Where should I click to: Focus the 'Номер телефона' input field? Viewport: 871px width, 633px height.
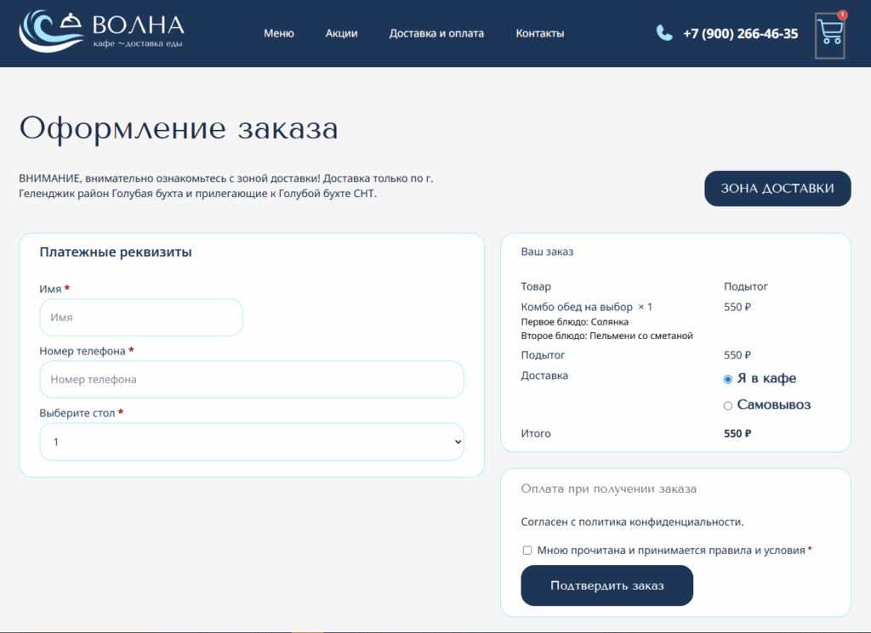252,380
